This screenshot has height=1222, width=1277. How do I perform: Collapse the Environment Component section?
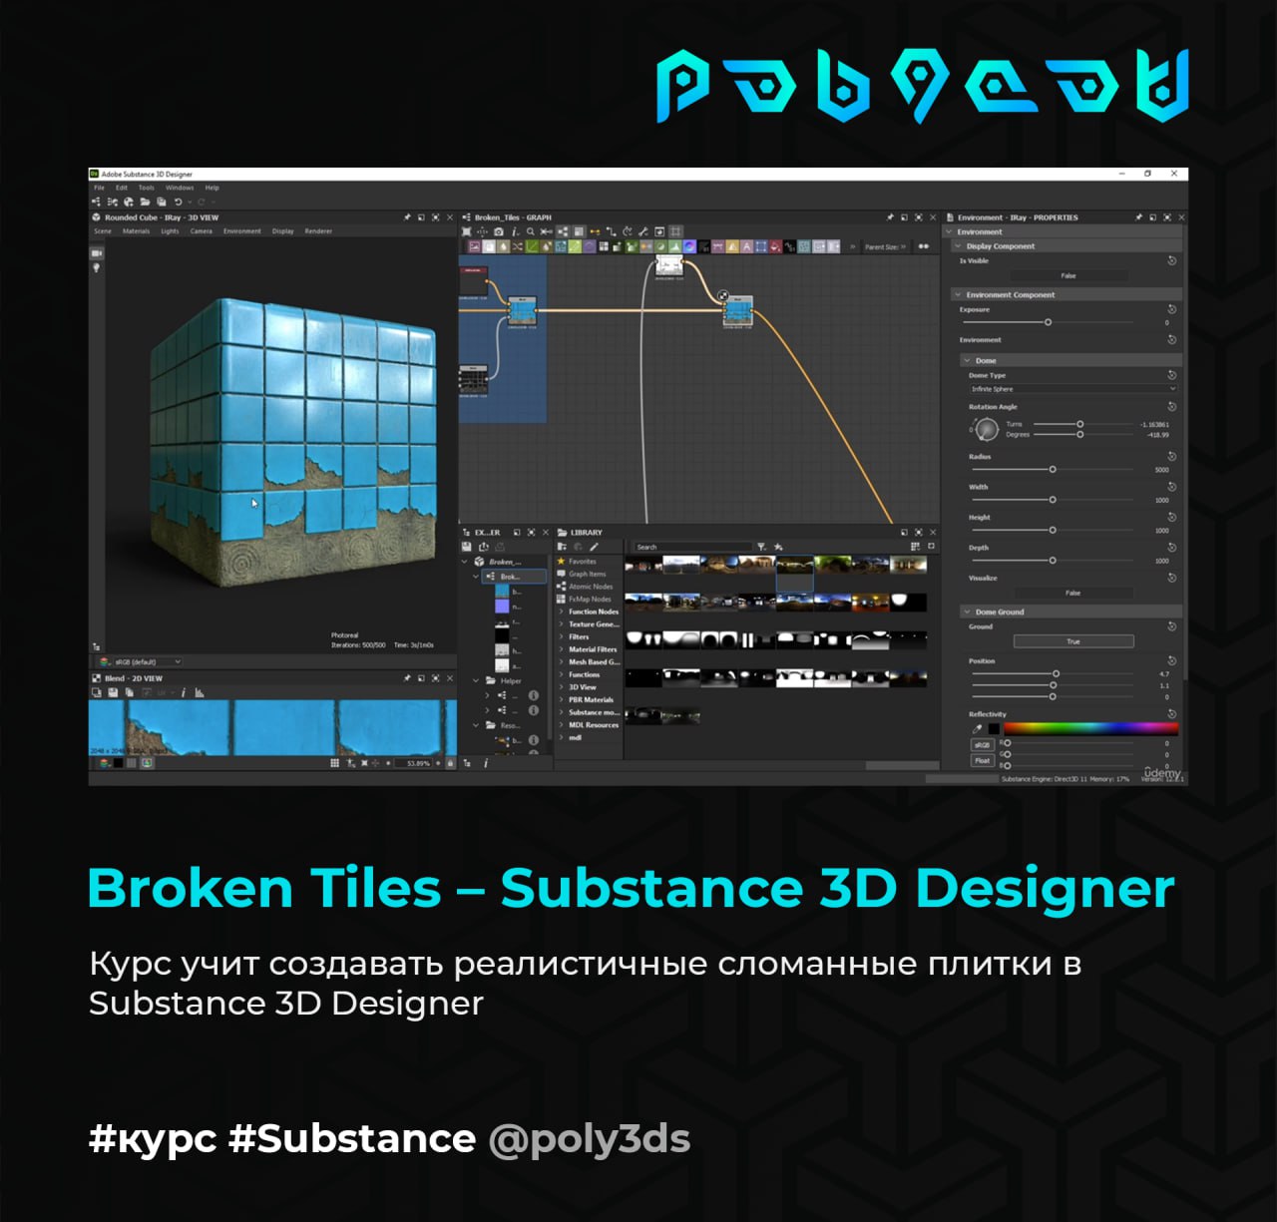(x=959, y=295)
